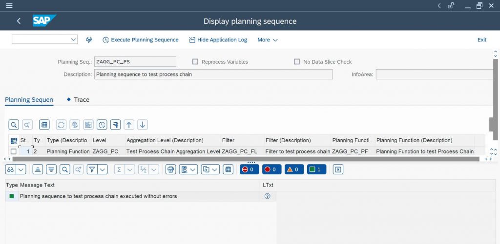This screenshot has height=244, width=500.
Task: Click the filter funnel icon in log
Action: (92, 169)
